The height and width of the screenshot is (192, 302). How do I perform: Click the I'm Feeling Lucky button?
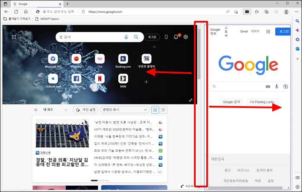click(x=262, y=102)
